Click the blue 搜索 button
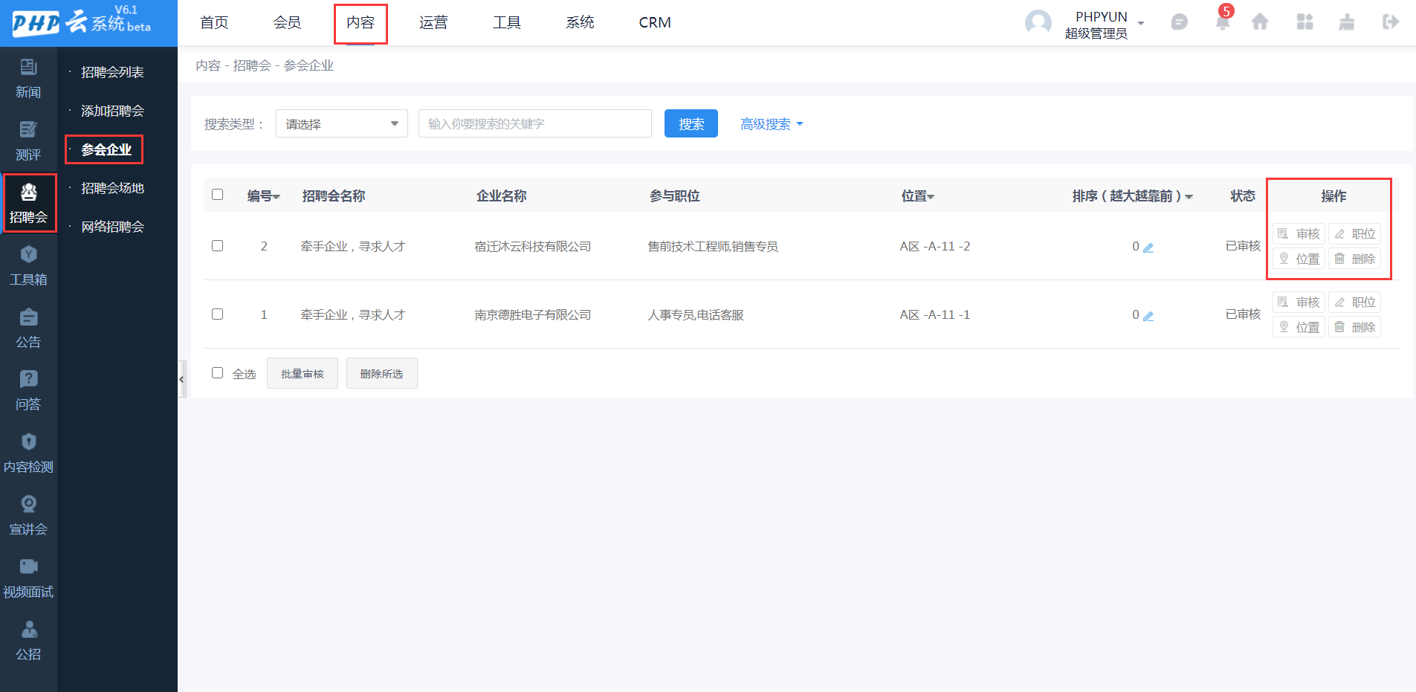 click(691, 123)
